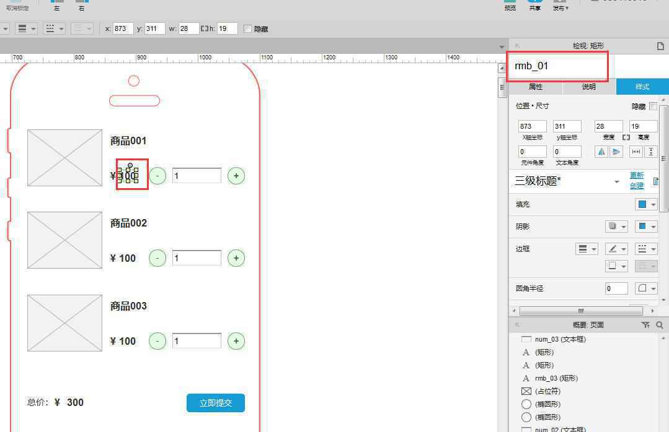Switch to the 样式 tab

point(642,87)
